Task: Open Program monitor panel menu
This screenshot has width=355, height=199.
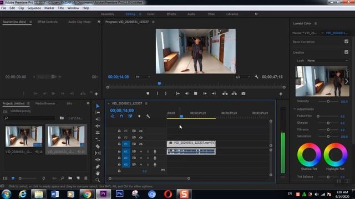Action: [x=153, y=22]
